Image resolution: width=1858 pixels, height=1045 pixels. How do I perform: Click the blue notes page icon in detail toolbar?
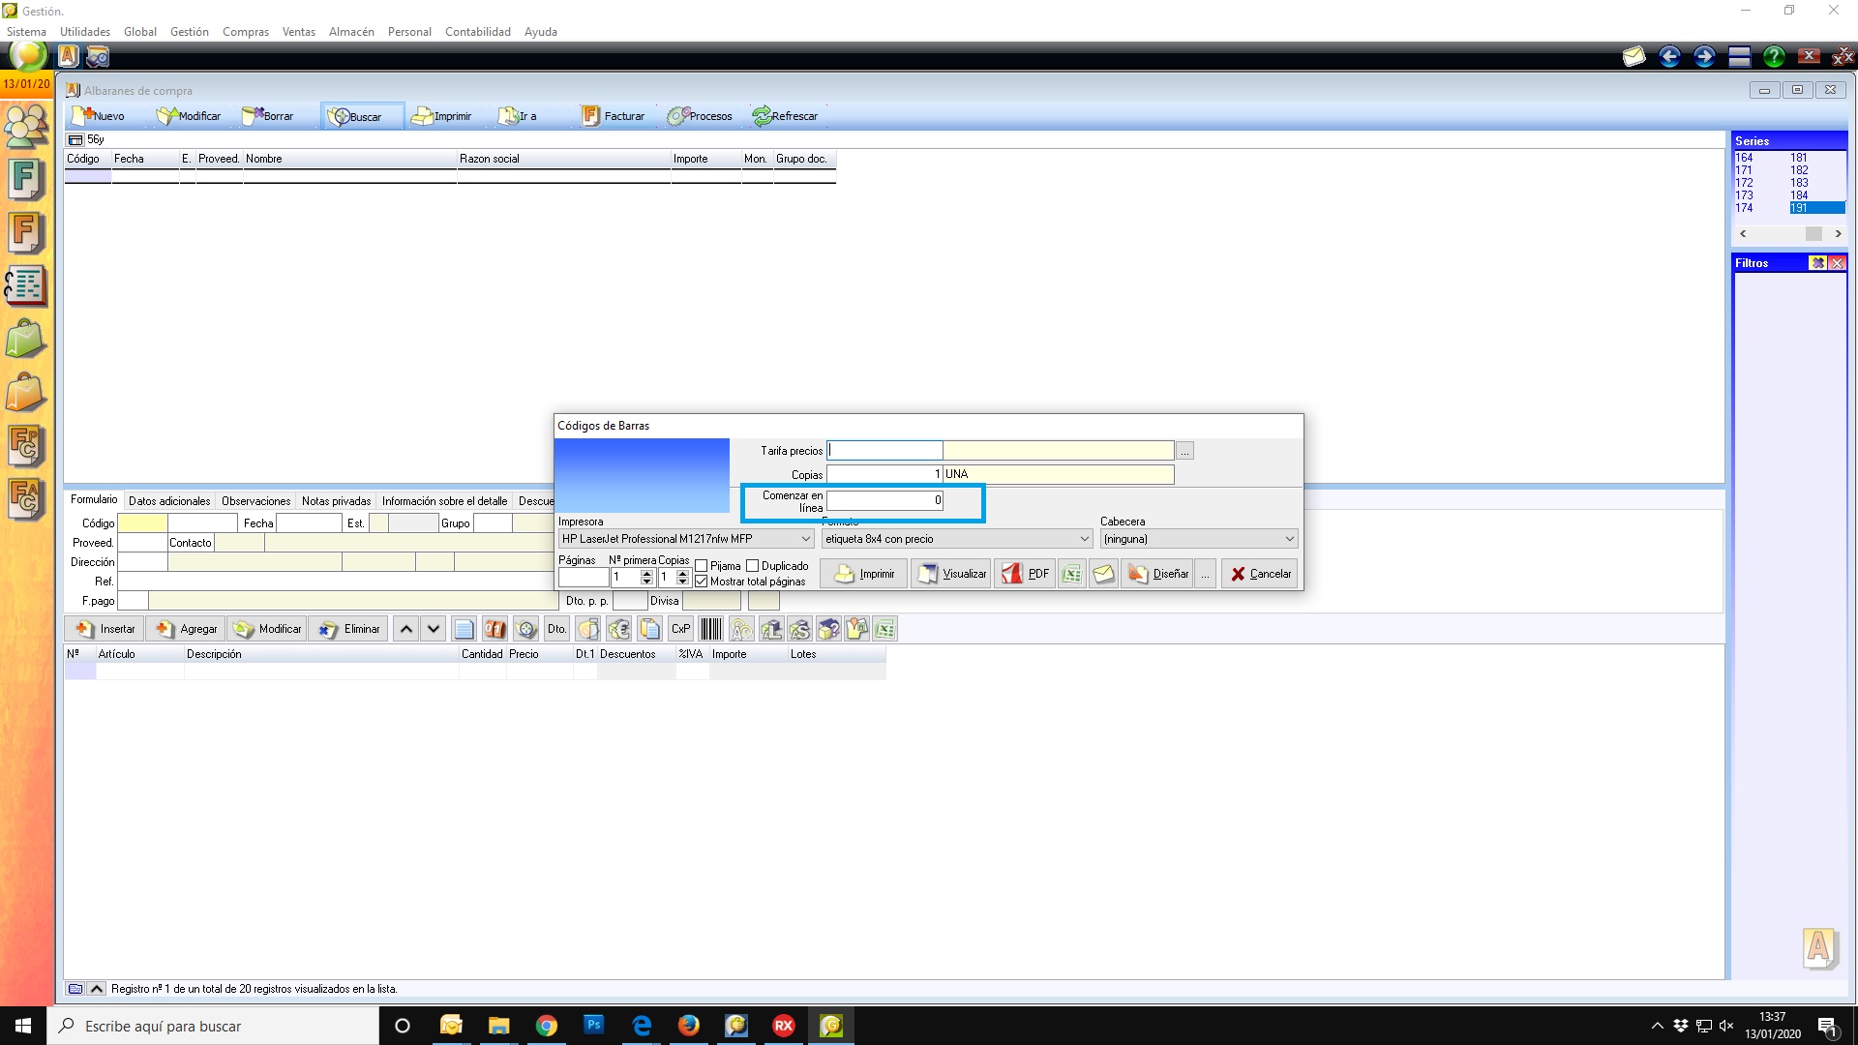pos(464,629)
